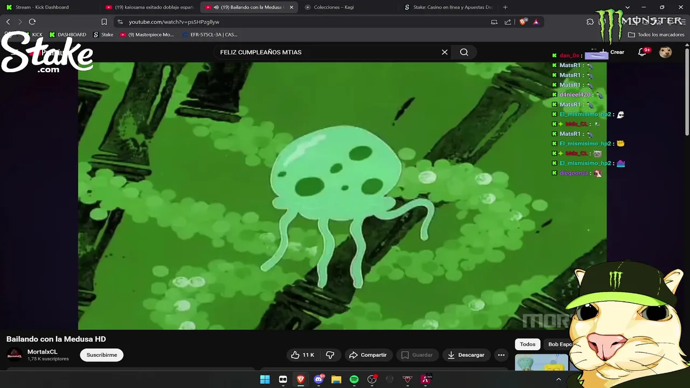The width and height of the screenshot is (690, 388).
Task: Open a new browser tab
Action: (x=505, y=7)
